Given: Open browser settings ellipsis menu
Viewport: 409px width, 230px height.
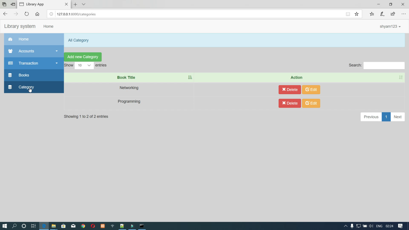Looking at the screenshot, I should (x=404, y=14).
